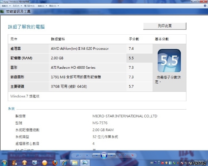Go to the previous picture
The height and width of the screenshot is (166, 208).
[96, 155]
